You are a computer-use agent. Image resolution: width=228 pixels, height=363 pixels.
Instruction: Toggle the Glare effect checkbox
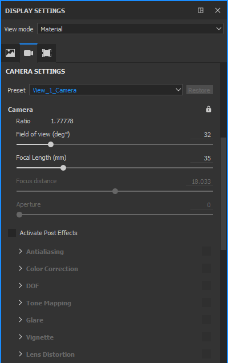pyautogui.click(x=206, y=320)
